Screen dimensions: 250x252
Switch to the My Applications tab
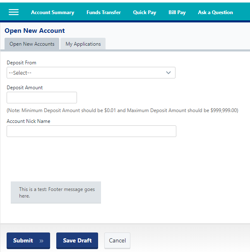(83, 44)
